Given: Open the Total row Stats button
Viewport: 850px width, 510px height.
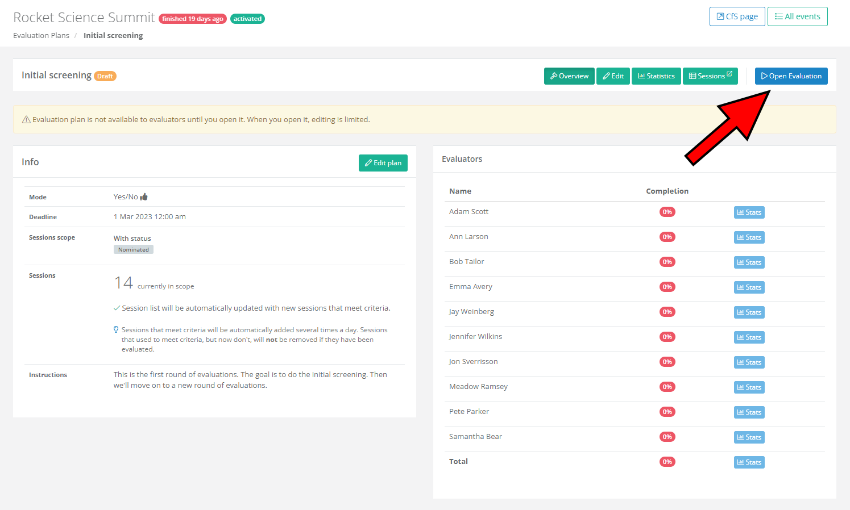Looking at the screenshot, I should pos(749,462).
